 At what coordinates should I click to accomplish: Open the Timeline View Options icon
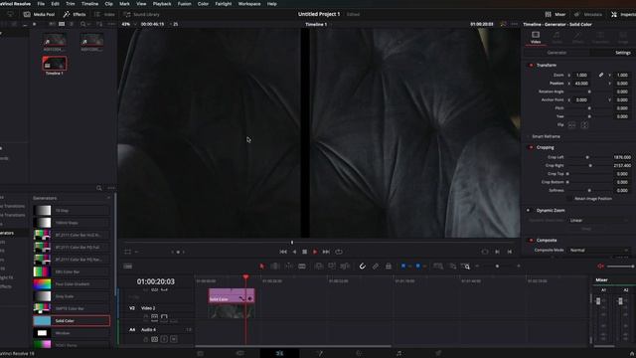128,267
